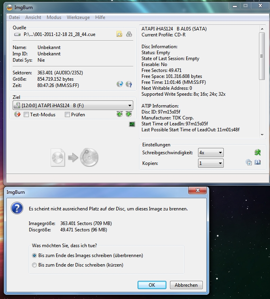Click the question mark icon in the dialog

[x=17, y=208]
